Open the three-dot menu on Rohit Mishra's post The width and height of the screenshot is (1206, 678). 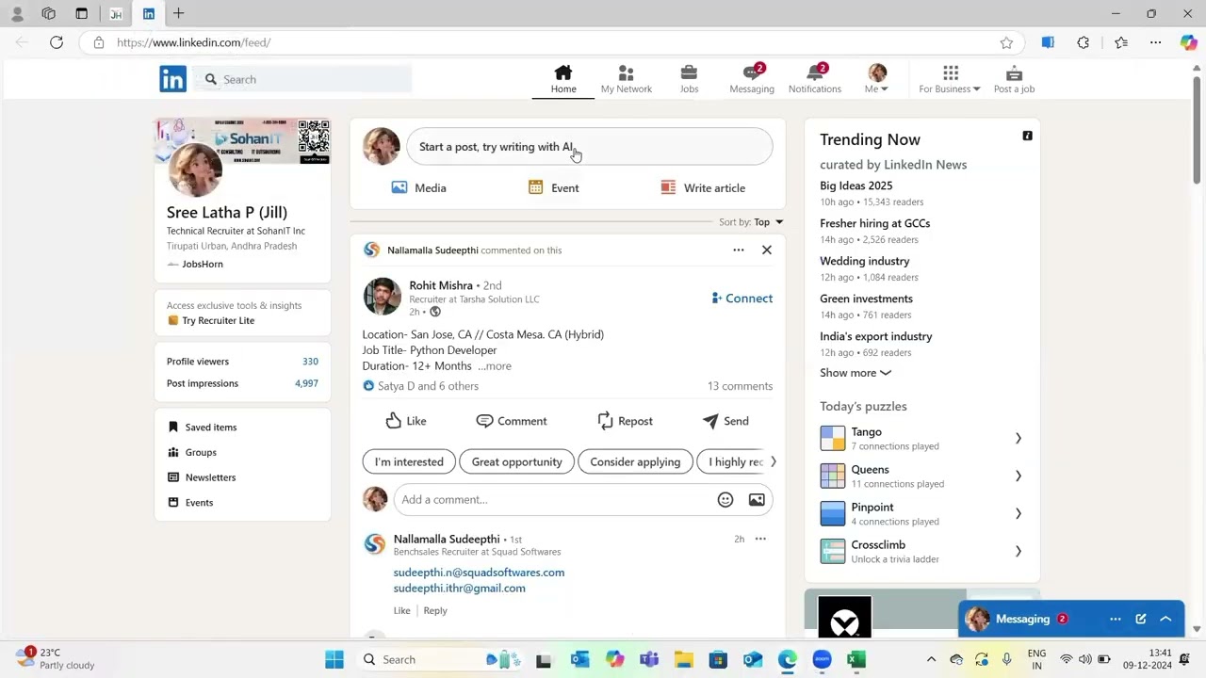[x=739, y=250]
